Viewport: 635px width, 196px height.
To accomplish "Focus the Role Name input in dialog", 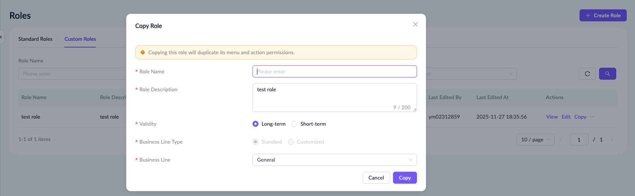I will tap(334, 71).
